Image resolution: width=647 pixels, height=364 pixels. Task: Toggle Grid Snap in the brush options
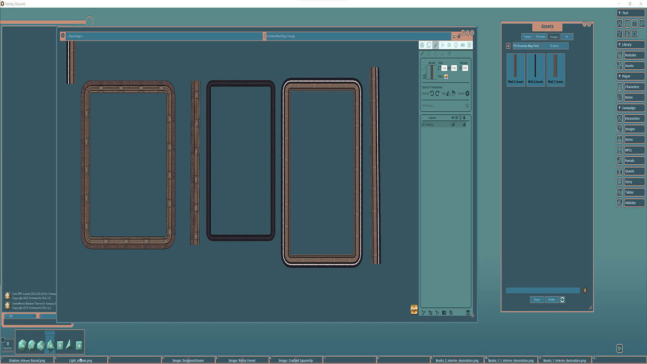(467, 105)
